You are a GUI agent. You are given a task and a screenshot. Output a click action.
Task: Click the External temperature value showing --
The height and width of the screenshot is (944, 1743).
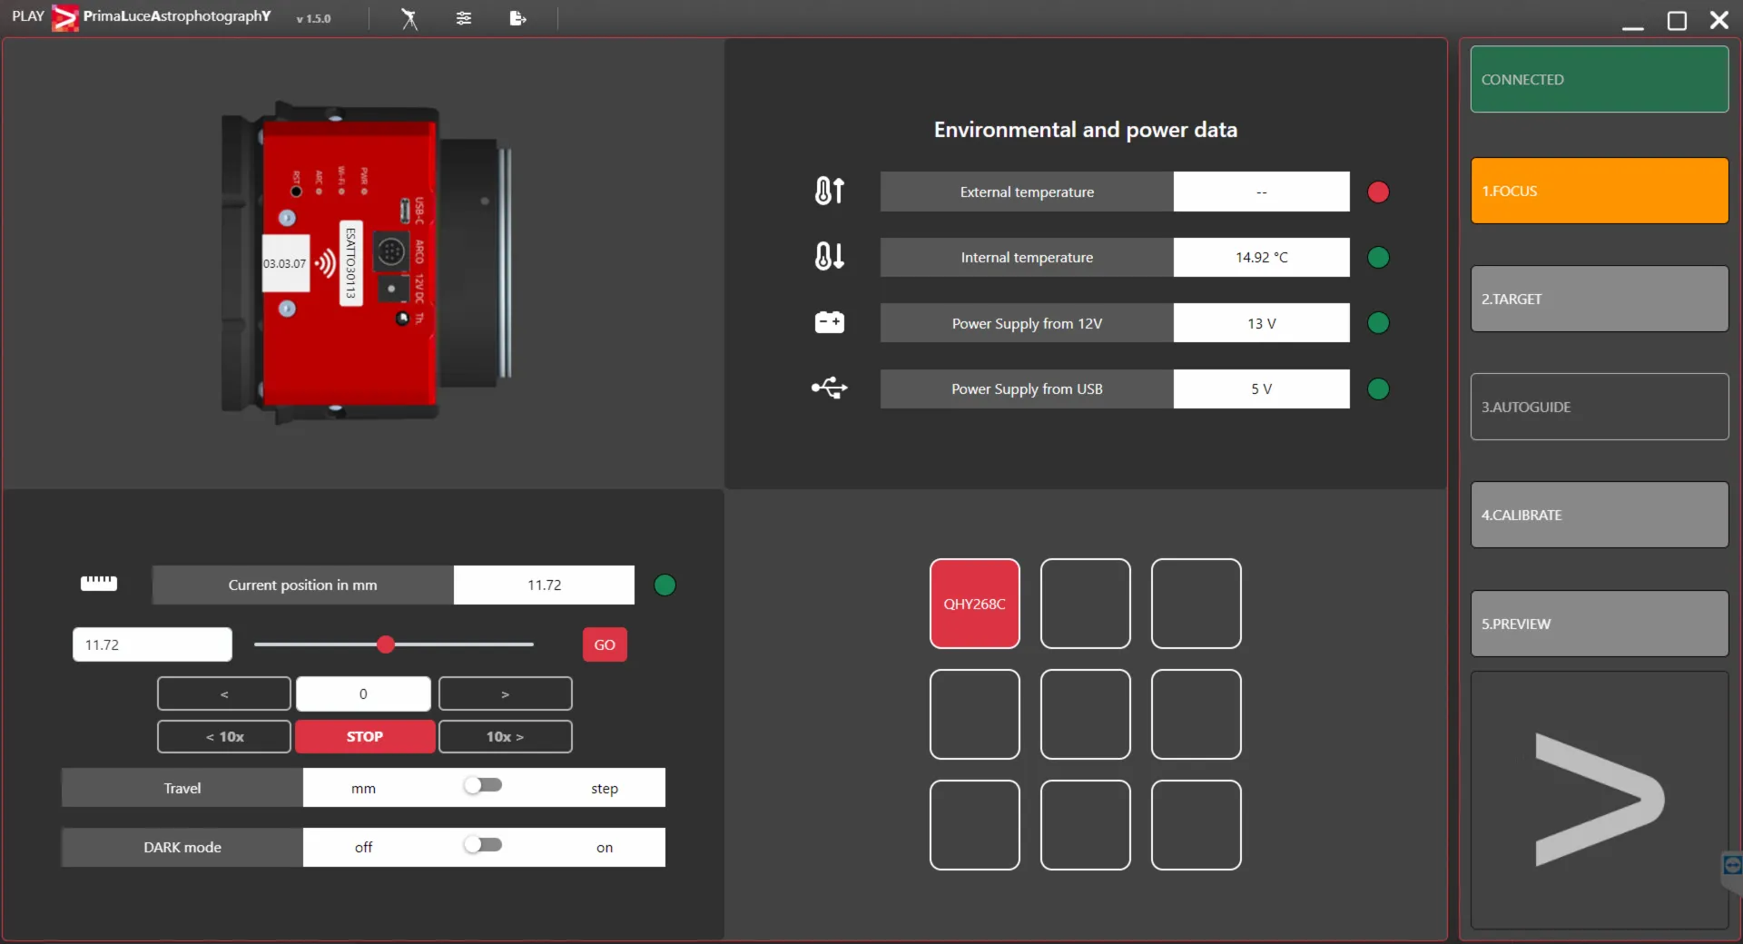click(1262, 192)
